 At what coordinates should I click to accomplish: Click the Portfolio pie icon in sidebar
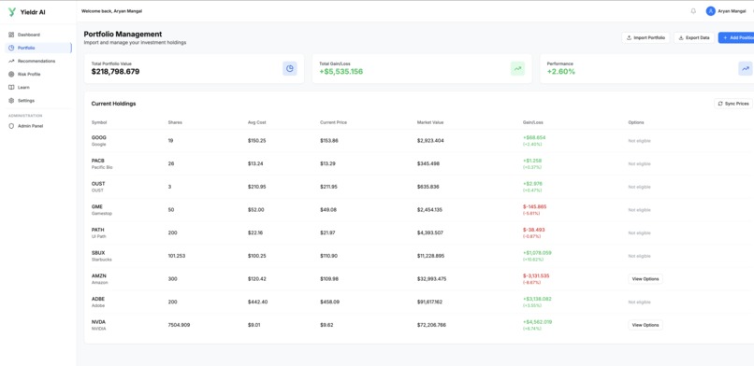[x=11, y=48]
